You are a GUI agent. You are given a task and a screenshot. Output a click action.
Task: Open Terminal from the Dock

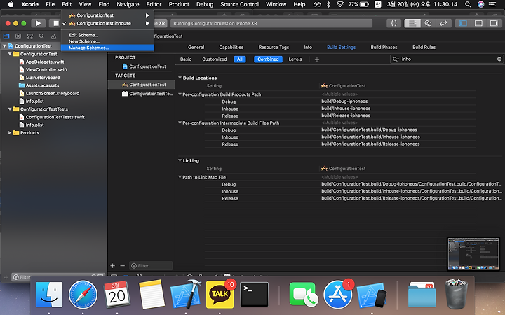pos(254,295)
